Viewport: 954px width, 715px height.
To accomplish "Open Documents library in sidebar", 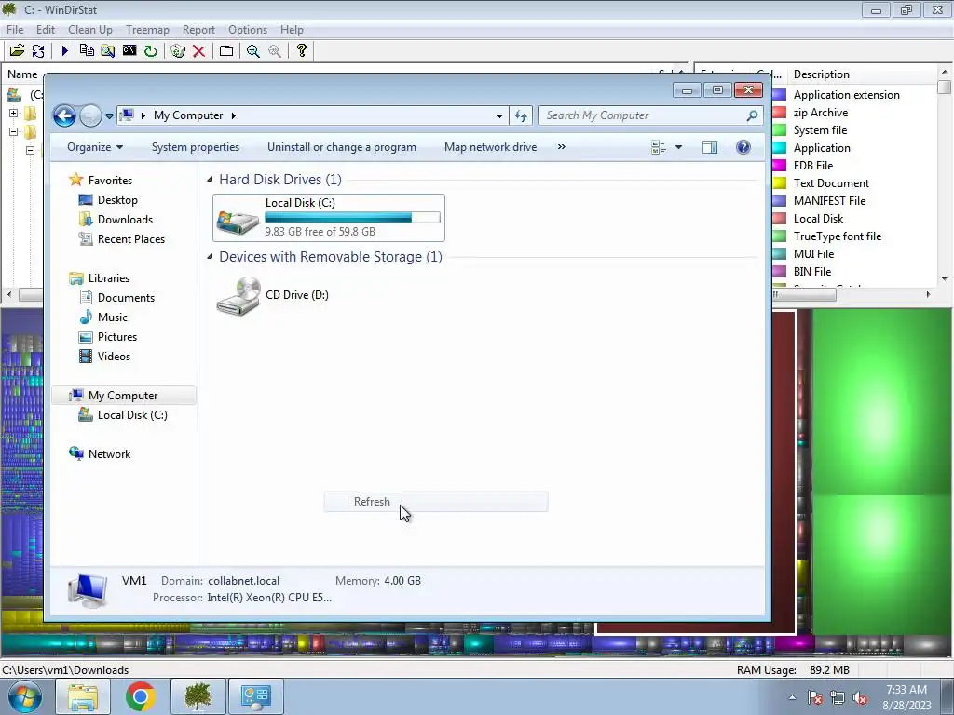I will [126, 298].
